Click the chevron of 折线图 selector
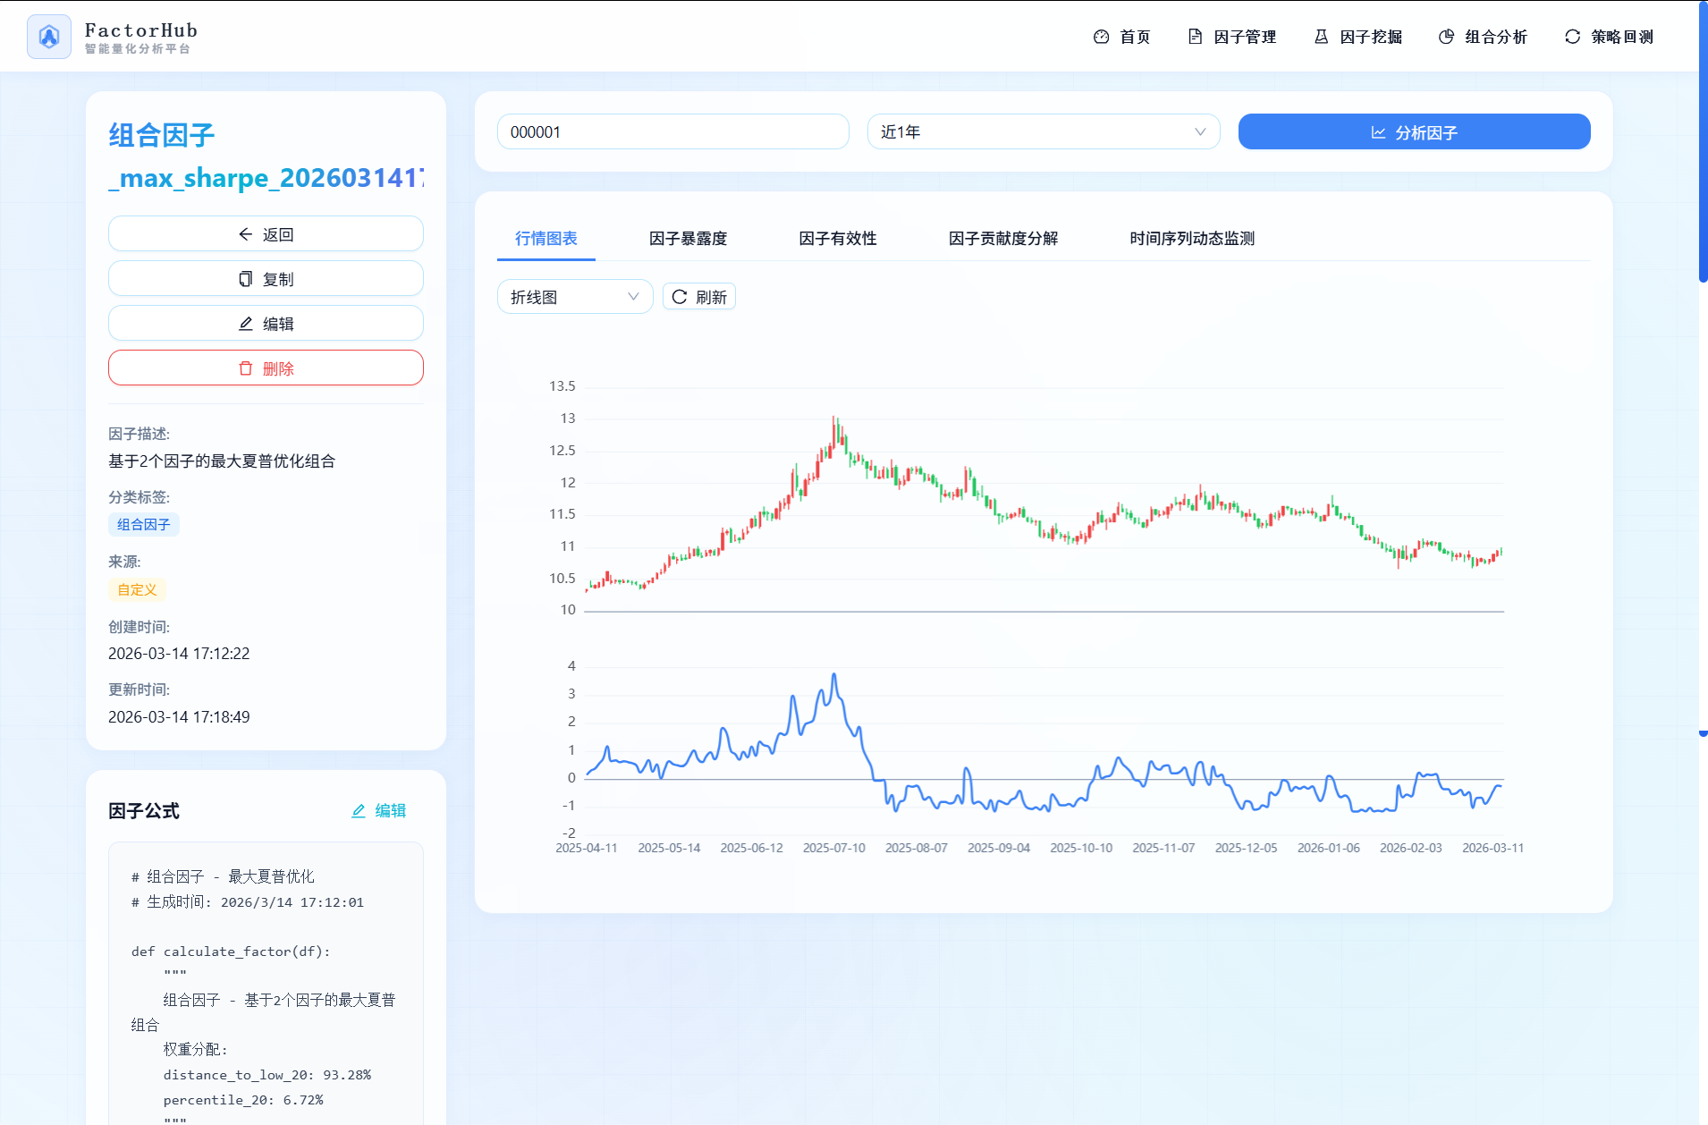Image resolution: width=1708 pixels, height=1125 pixels. click(x=633, y=297)
